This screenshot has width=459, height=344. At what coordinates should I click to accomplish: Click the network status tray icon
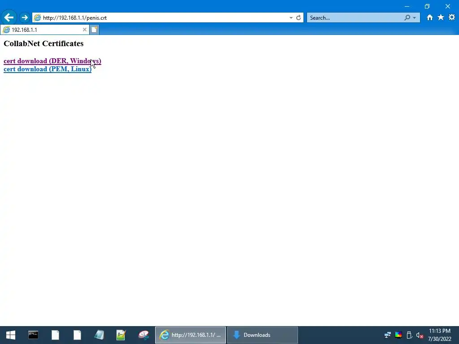[388, 335]
